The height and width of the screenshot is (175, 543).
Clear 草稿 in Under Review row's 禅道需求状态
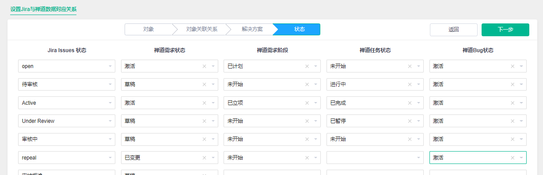tap(204, 121)
